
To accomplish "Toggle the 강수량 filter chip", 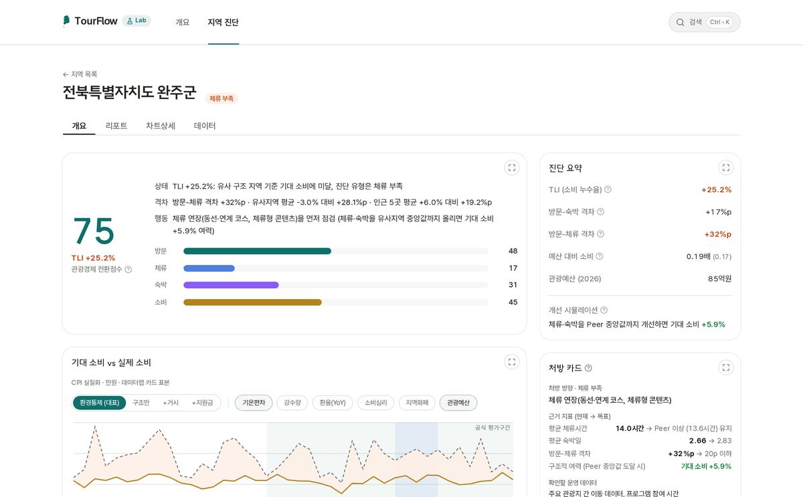I will (292, 403).
